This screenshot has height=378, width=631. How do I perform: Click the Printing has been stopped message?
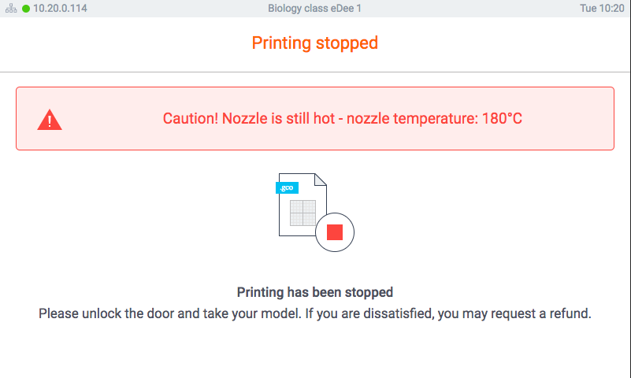tap(314, 292)
